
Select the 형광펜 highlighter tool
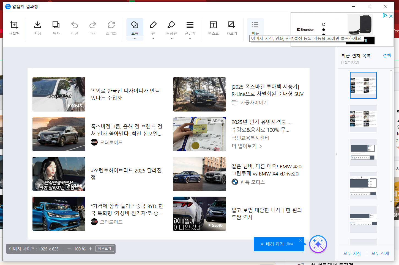point(171,27)
